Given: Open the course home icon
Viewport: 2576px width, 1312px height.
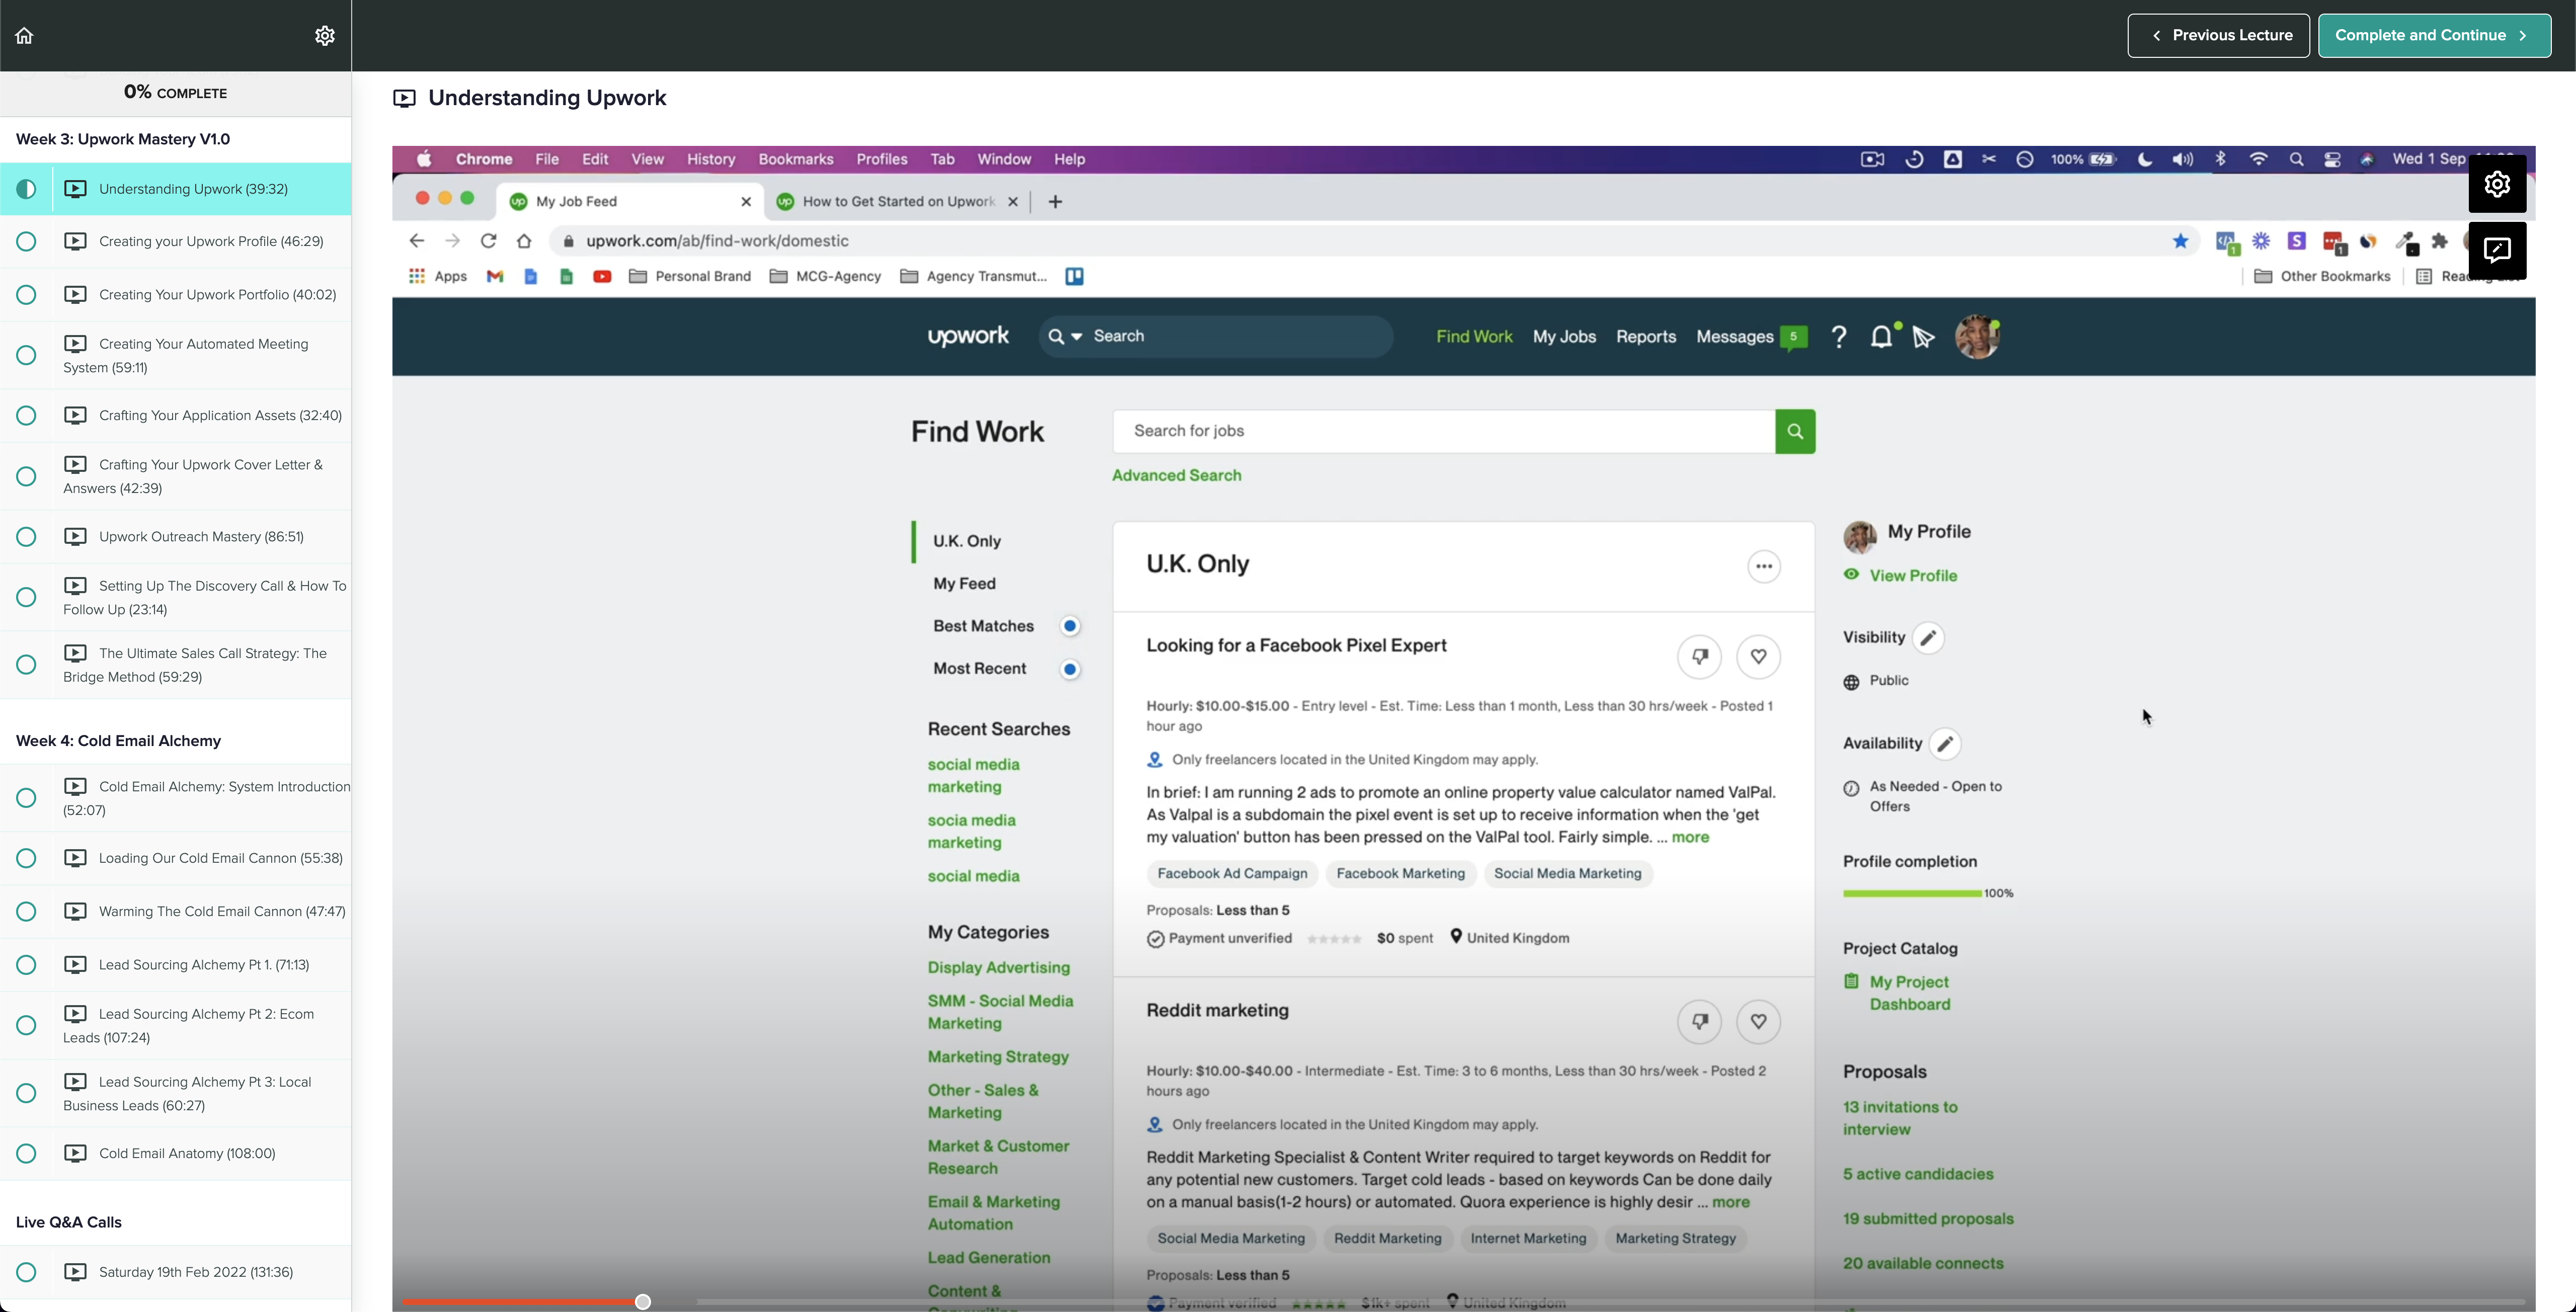Looking at the screenshot, I should pyautogui.click(x=24, y=36).
